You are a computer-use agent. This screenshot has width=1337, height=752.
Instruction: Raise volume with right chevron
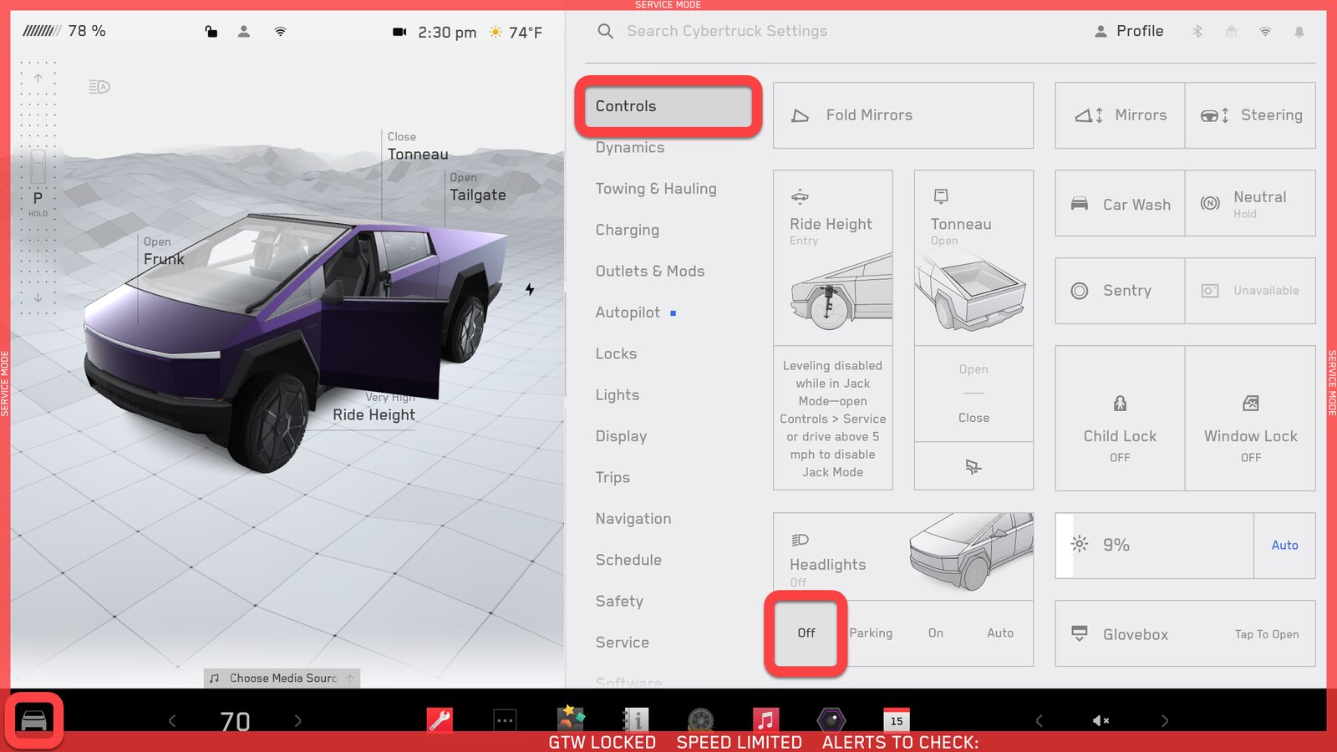(1165, 720)
